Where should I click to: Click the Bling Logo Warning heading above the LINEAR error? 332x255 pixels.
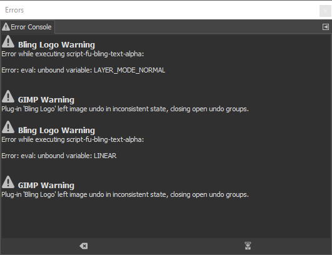click(x=56, y=131)
